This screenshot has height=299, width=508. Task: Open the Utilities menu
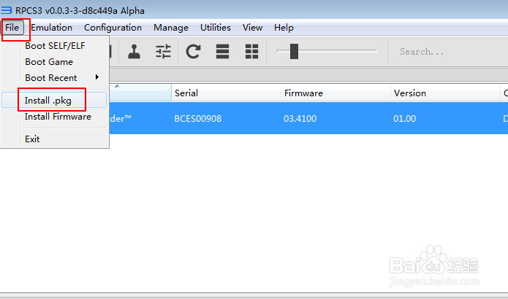point(216,28)
